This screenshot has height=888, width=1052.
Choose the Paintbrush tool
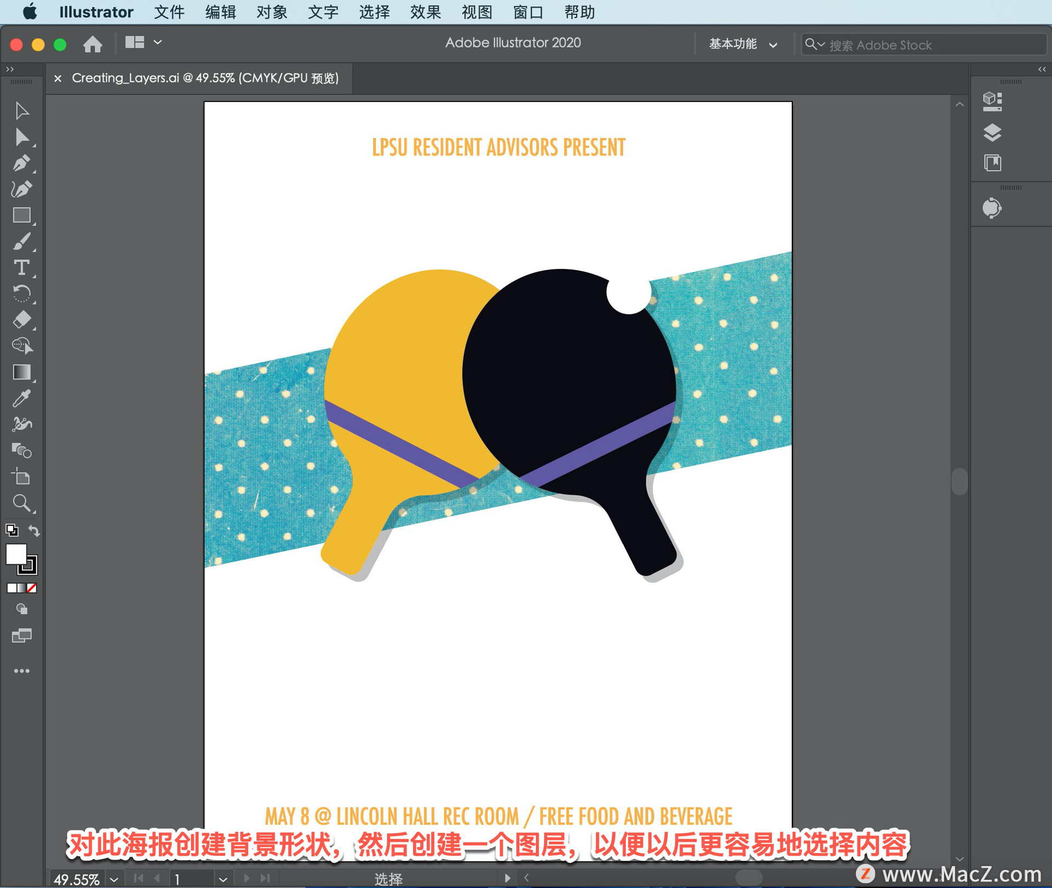22,242
